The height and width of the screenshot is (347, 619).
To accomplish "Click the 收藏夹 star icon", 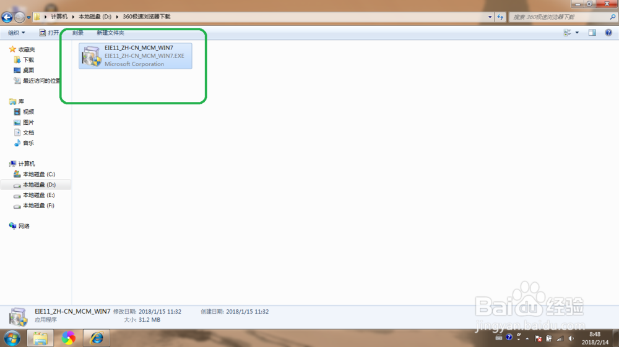I will click(12, 49).
